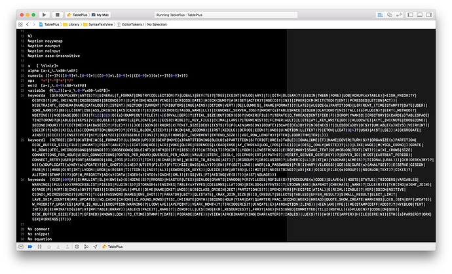Click line '%option noyywrap'
The width and height of the screenshot is (452, 274).
coord(45,41)
